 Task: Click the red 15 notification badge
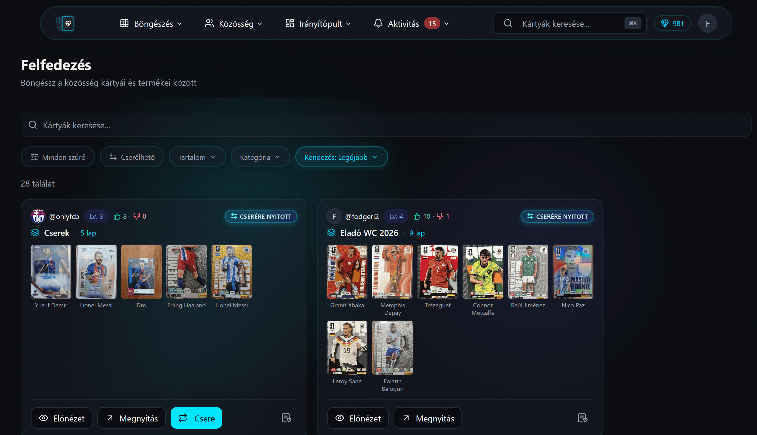point(432,23)
